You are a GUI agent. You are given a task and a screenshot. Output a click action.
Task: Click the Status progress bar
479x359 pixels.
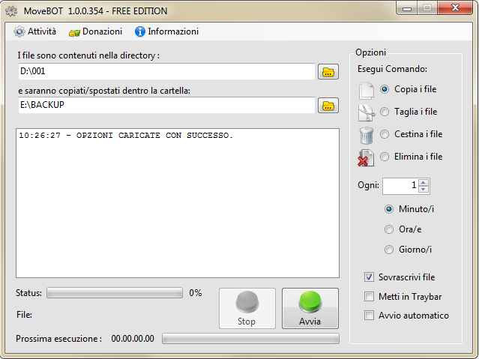click(115, 293)
